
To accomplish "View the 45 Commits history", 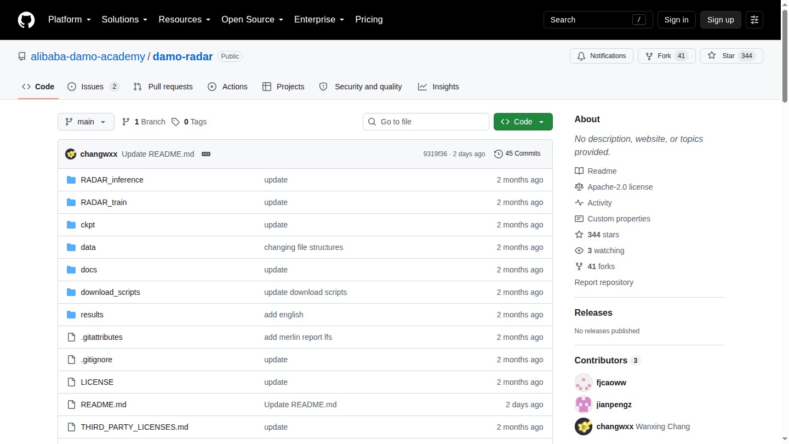I will [517, 153].
